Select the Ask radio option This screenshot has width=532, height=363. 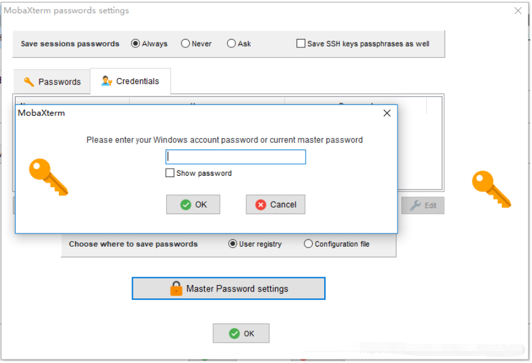pos(231,44)
